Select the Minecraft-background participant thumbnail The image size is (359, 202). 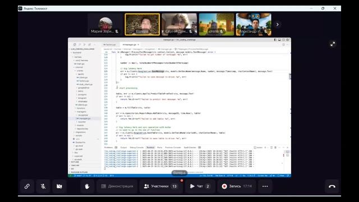pos(217,25)
